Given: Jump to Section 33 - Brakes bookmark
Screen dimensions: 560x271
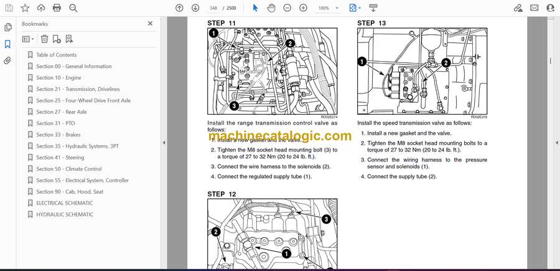Looking at the screenshot, I should click(x=58, y=135).
